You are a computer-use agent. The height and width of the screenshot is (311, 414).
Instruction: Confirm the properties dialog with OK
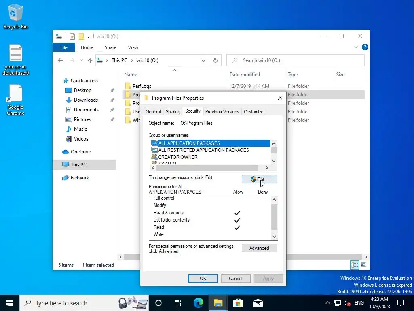point(203,279)
